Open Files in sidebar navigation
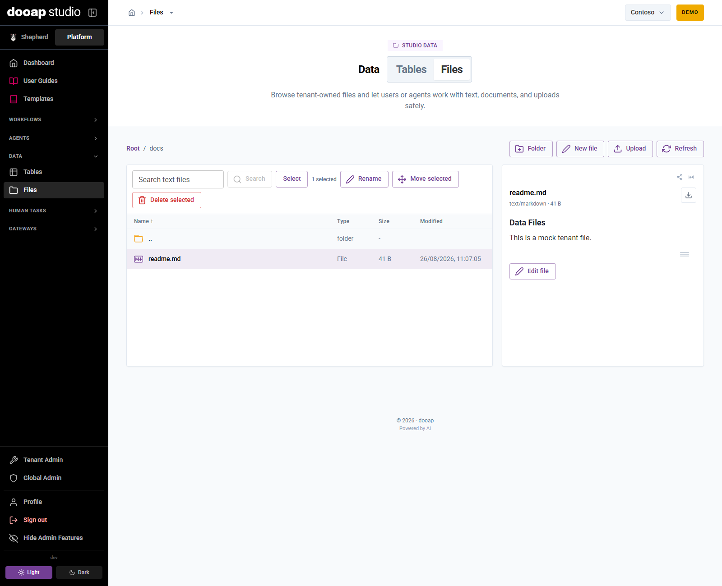Screen dimensions: 722x586 click(x=54, y=190)
